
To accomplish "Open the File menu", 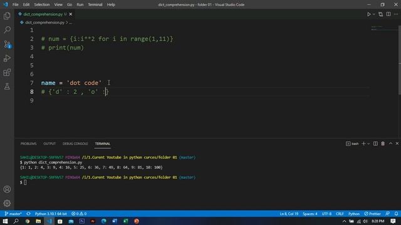I will click(15, 4).
